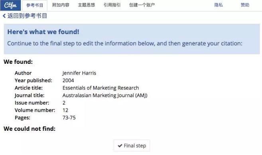
Task: Go to the 主题思想 tab
Action: [x=87, y=5]
